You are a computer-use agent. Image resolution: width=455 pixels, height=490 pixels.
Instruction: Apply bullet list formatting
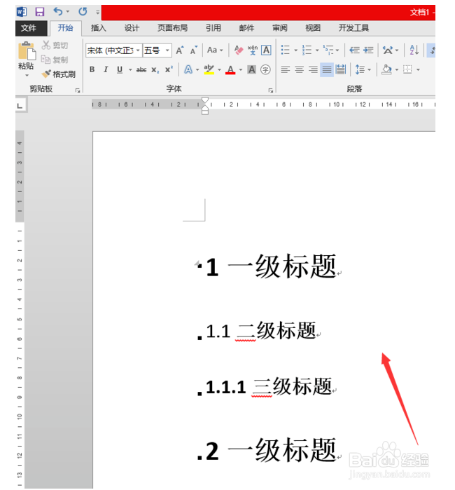point(285,50)
